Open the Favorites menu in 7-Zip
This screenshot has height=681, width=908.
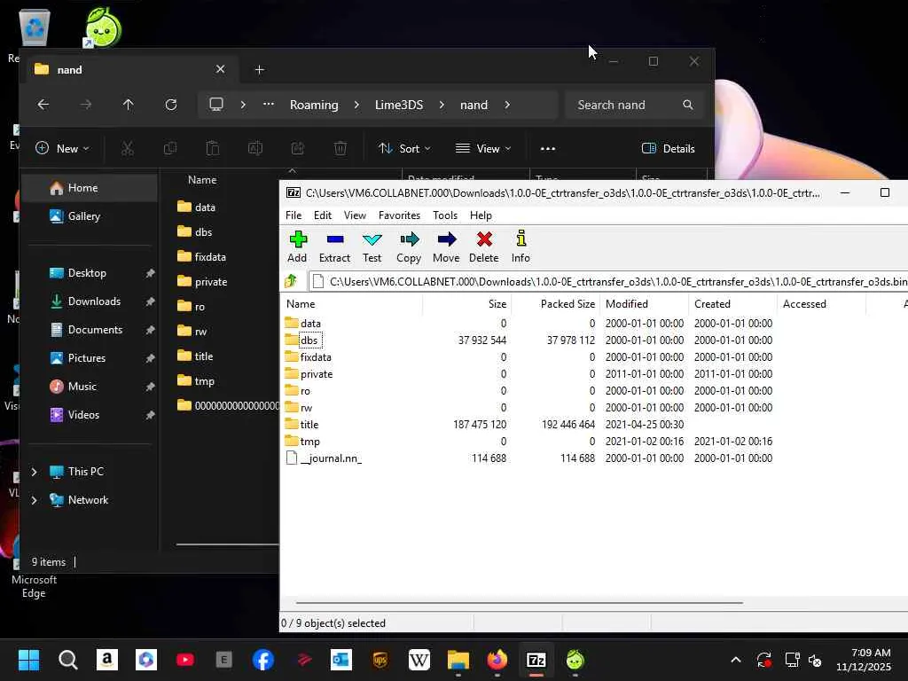tap(399, 215)
